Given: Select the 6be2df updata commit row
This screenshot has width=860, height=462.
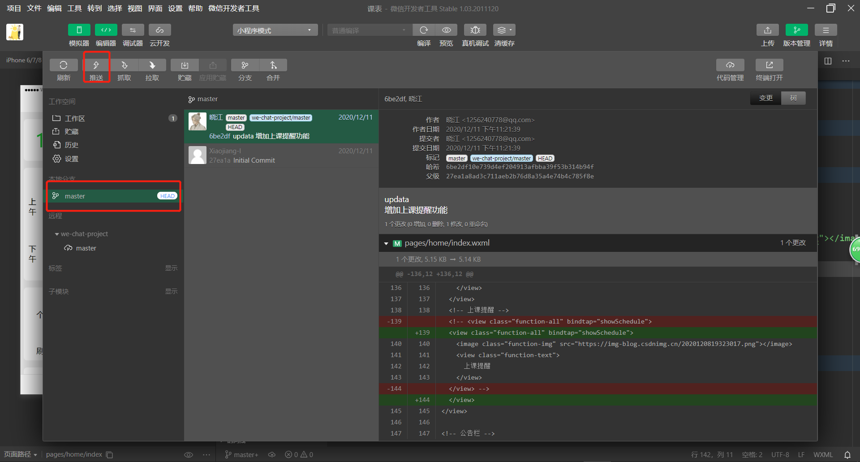Looking at the screenshot, I should pos(281,127).
